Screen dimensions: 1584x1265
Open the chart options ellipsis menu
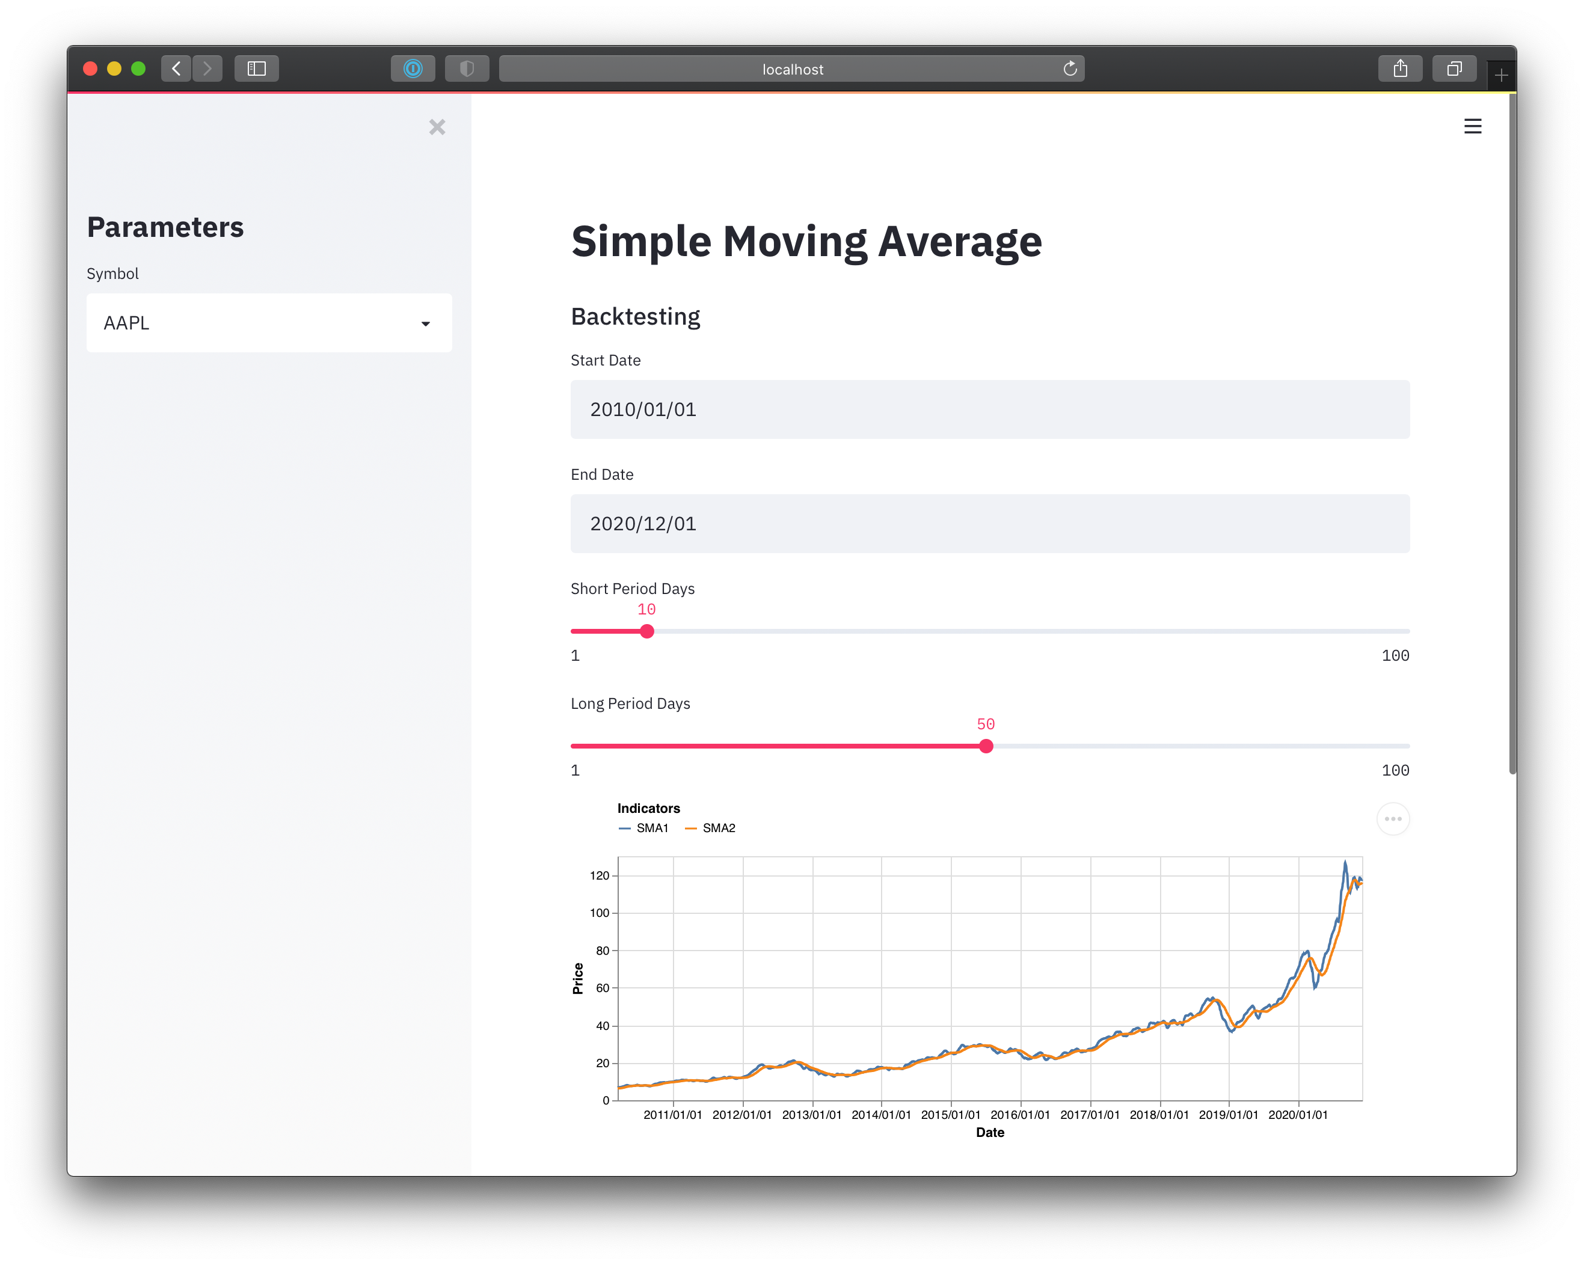(1393, 818)
